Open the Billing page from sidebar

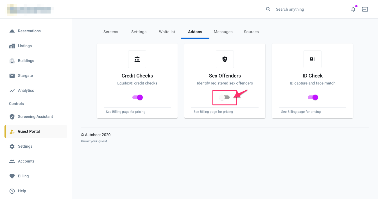(x=23, y=176)
